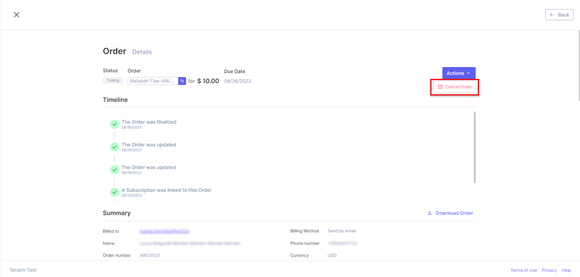The height and width of the screenshot is (277, 580).
Task: Open the Terms of Use link
Action: point(524,270)
